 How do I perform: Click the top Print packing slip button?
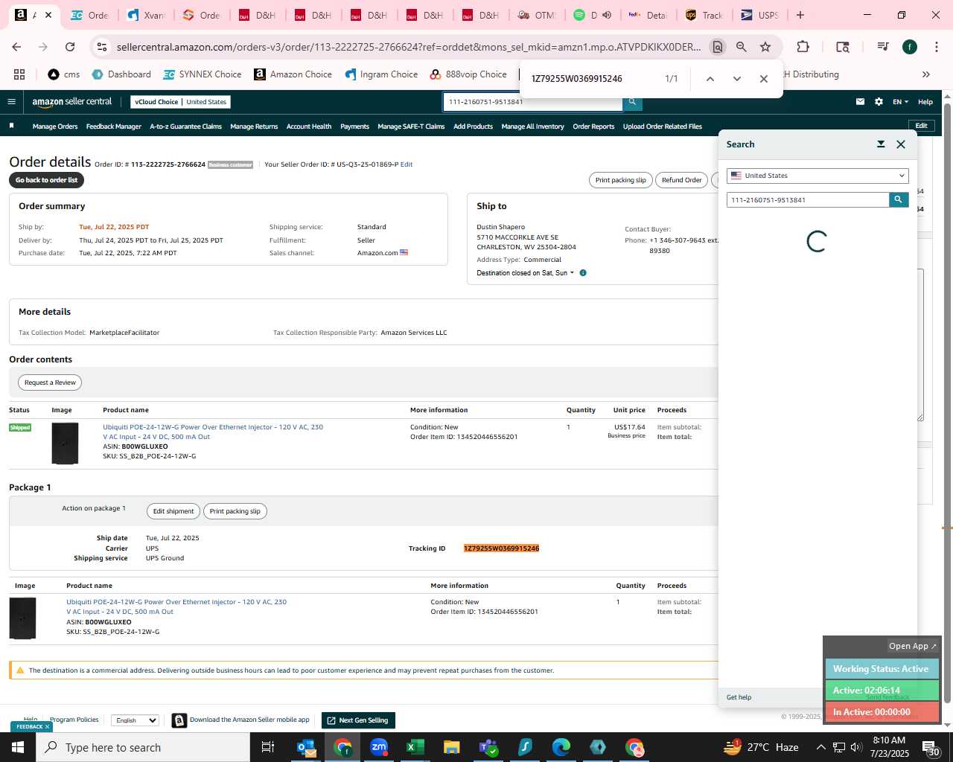[x=620, y=180]
